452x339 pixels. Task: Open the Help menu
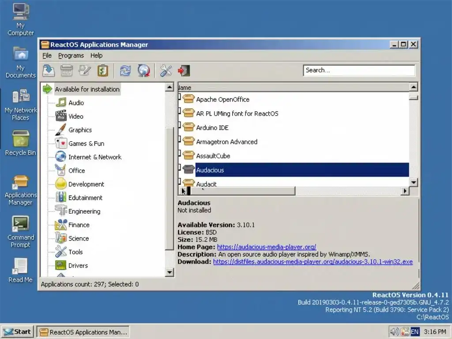pyautogui.click(x=96, y=55)
